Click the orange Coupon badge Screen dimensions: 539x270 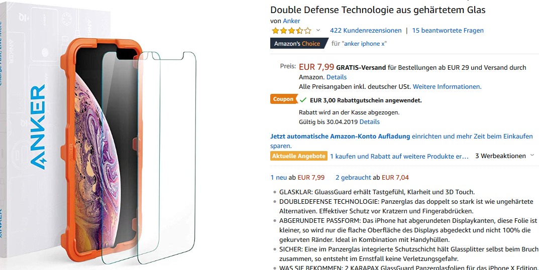coord(283,99)
